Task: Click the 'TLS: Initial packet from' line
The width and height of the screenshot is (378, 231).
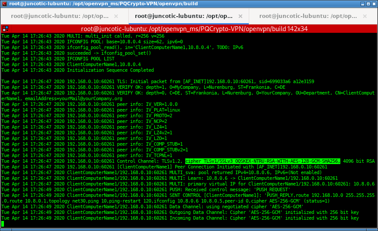Action: 158,81
